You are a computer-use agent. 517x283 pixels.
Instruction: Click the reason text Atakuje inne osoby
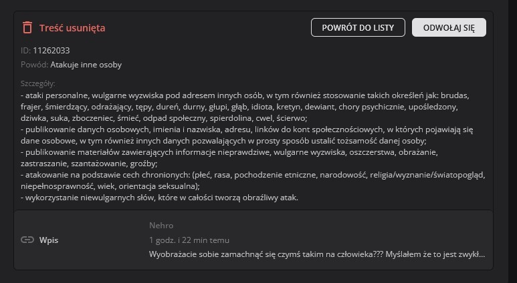coord(86,65)
